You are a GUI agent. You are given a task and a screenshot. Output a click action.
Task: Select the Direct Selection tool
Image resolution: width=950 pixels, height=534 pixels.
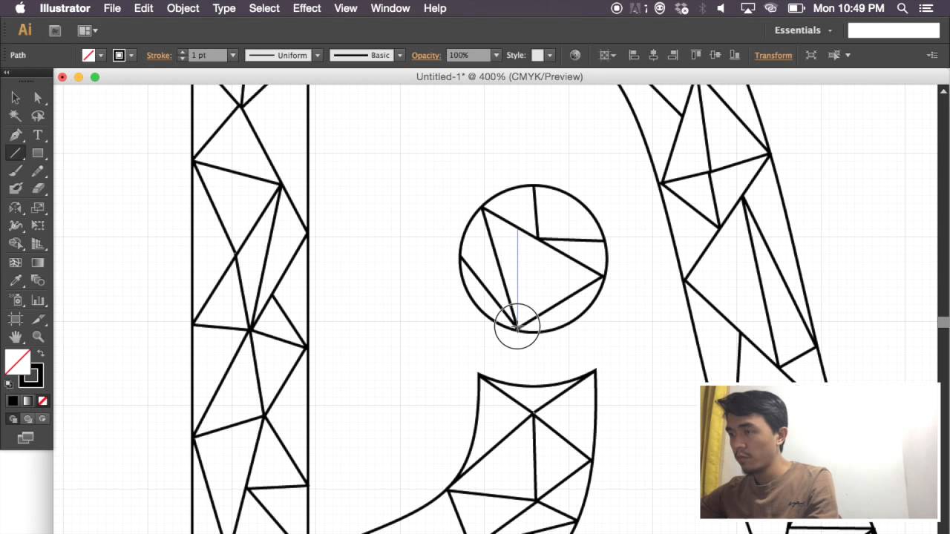[38, 98]
